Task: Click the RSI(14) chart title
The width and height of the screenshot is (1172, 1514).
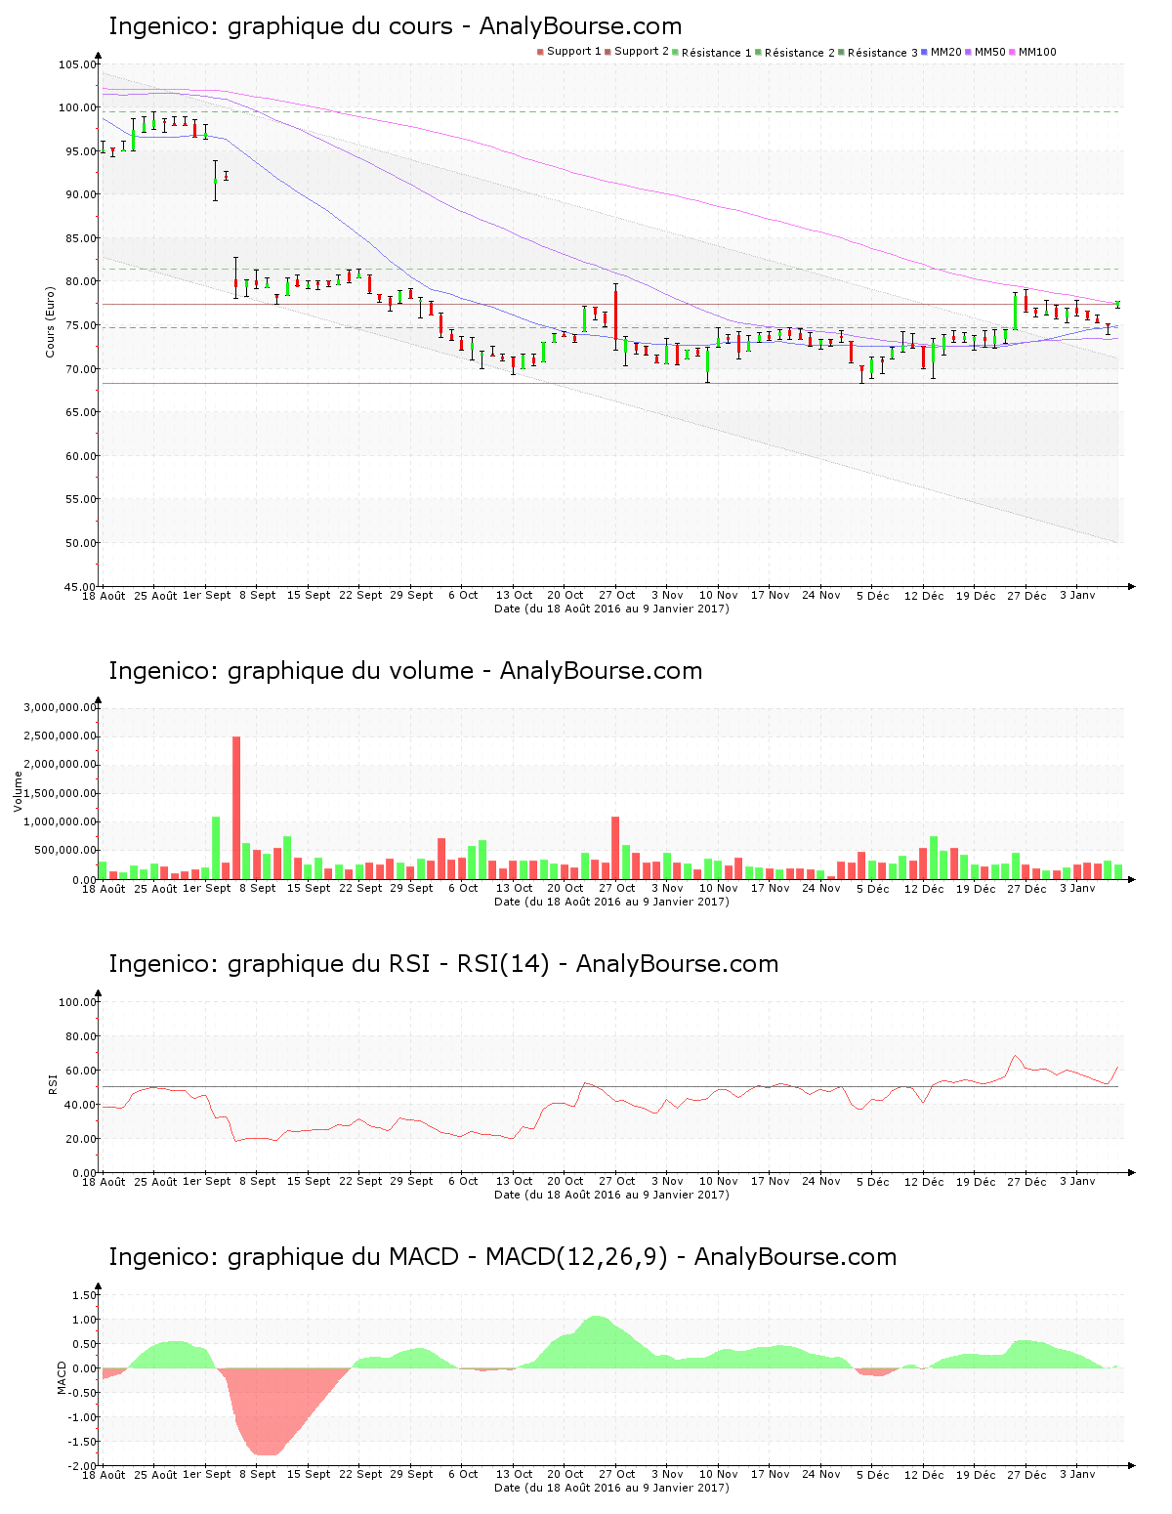Action: [443, 964]
